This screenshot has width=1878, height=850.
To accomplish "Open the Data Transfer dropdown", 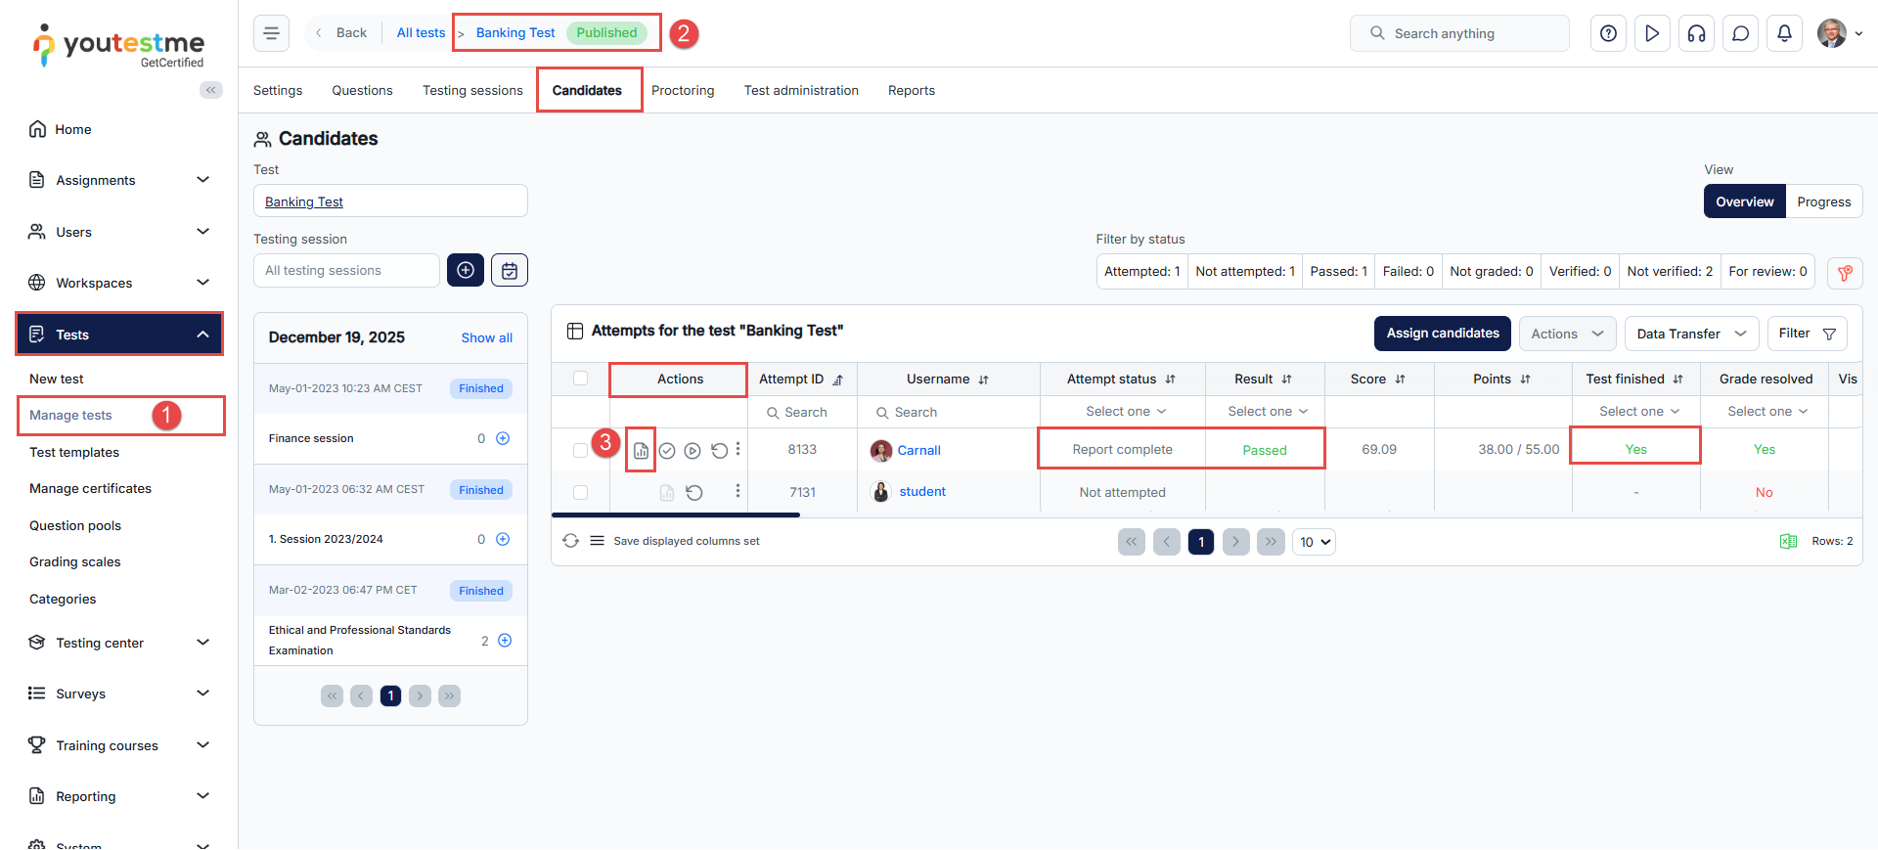I will pos(1691,334).
